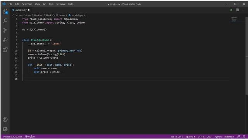Click Desktop in the breadcrumb path
This screenshot has width=248, height=139.
click(x=39, y=15)
